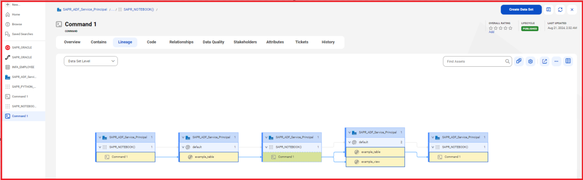Open the History tab

pos(328,42)
